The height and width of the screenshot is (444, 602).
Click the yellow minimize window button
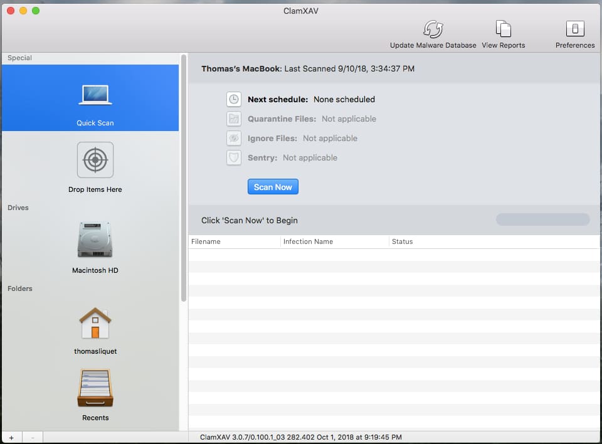click(23, 11)
